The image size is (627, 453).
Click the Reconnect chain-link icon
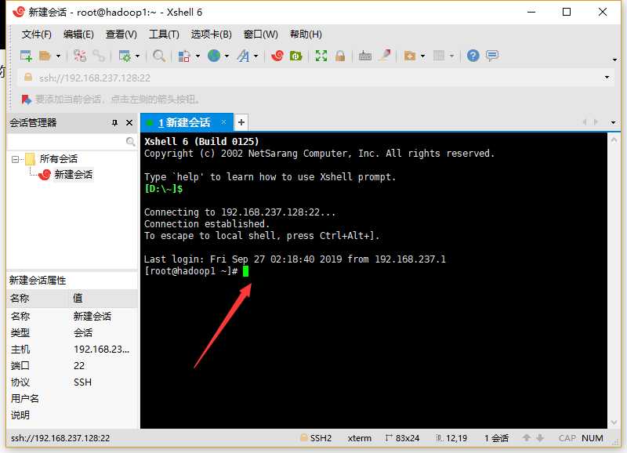99,56
